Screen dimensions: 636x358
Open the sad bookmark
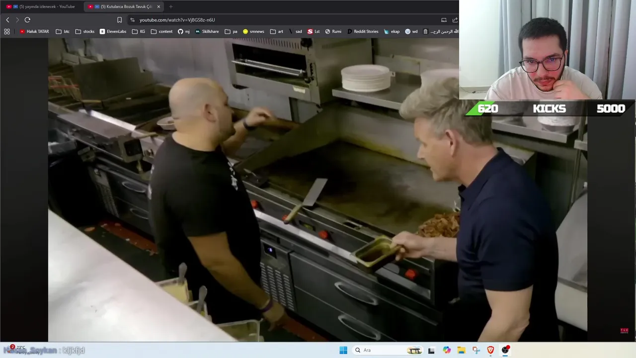295,31
